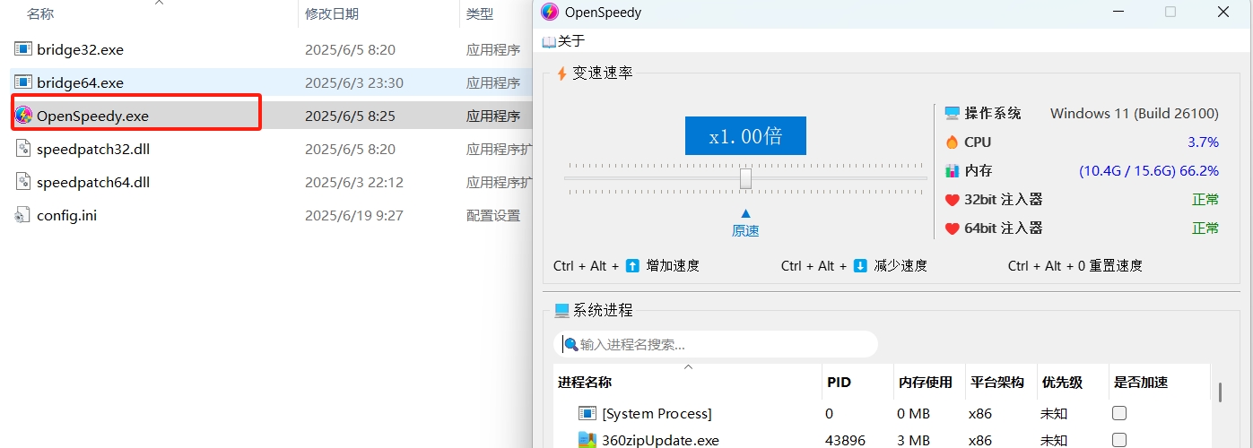Click 64bit injector status 正常
The height and width of the screenshot is (448, 1253).
[1205, 228]
